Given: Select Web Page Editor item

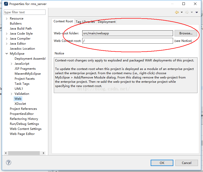Looking at the screenshot, I should coord(22,134).
